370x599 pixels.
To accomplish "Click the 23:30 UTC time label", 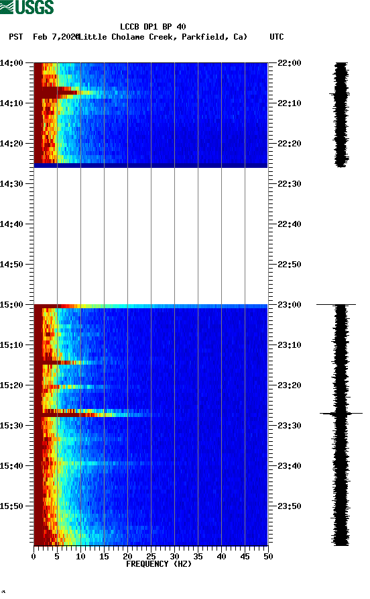I will [x=290, y=426].
